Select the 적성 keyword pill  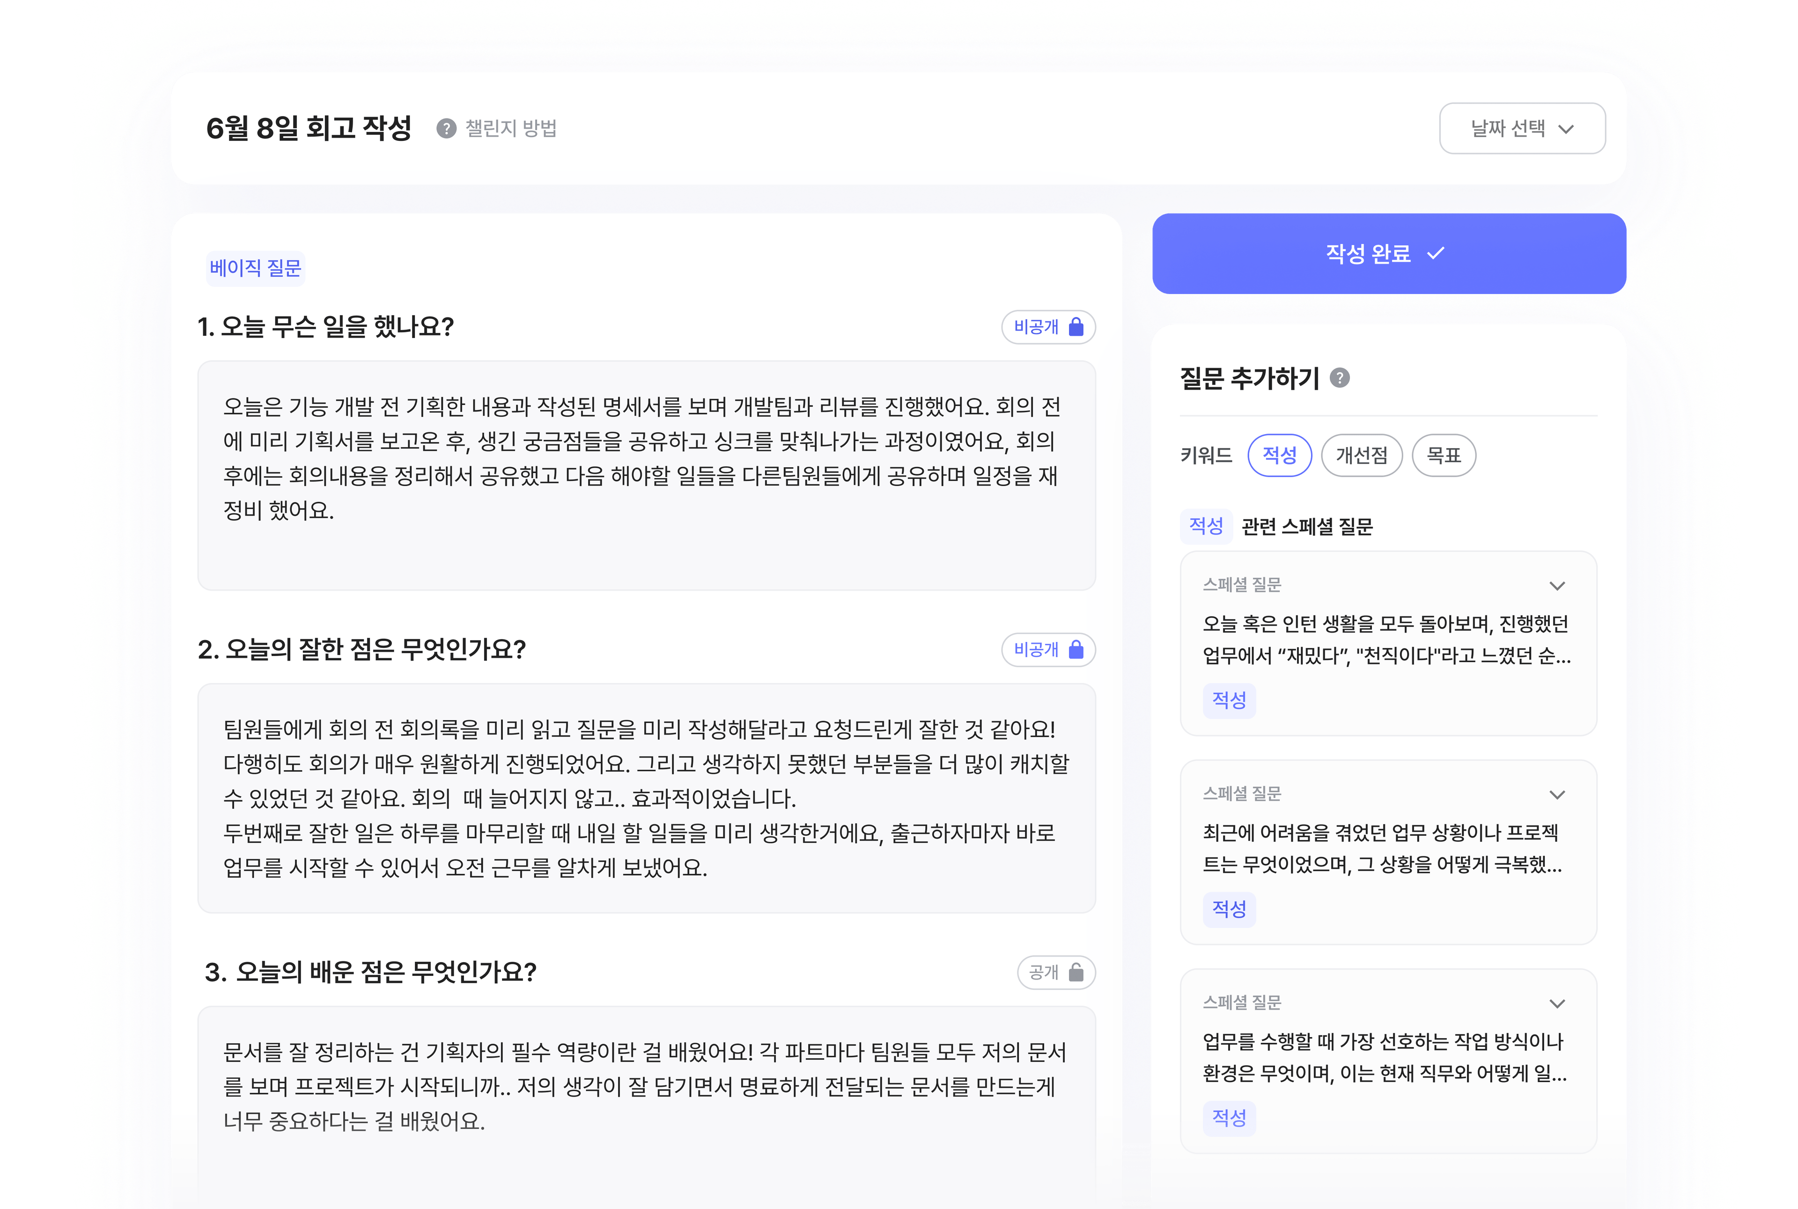click(x=1280, y=455)
